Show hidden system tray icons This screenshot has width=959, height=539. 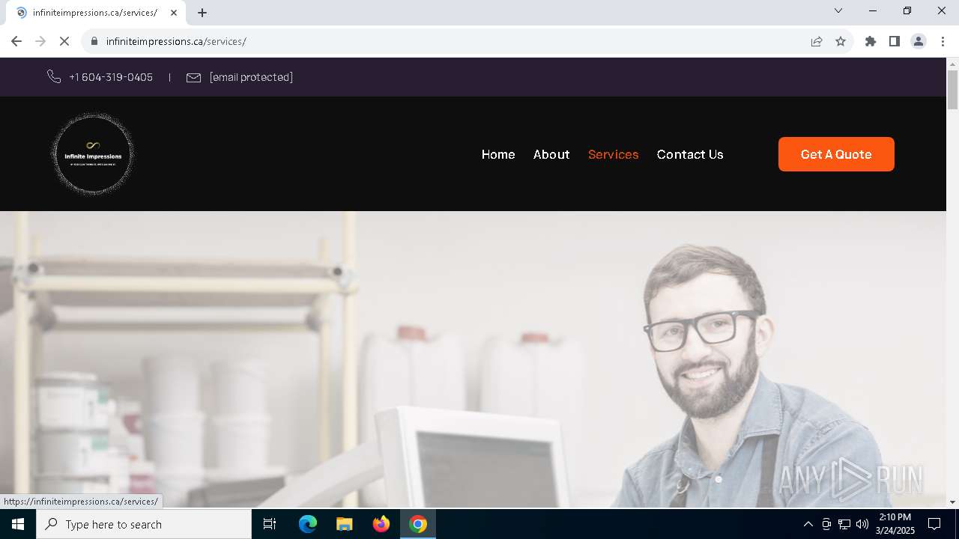coord(808,524)
